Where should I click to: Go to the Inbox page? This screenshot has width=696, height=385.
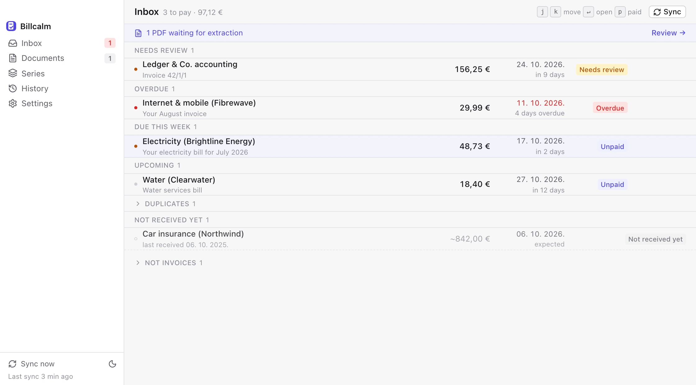point(62,43)
